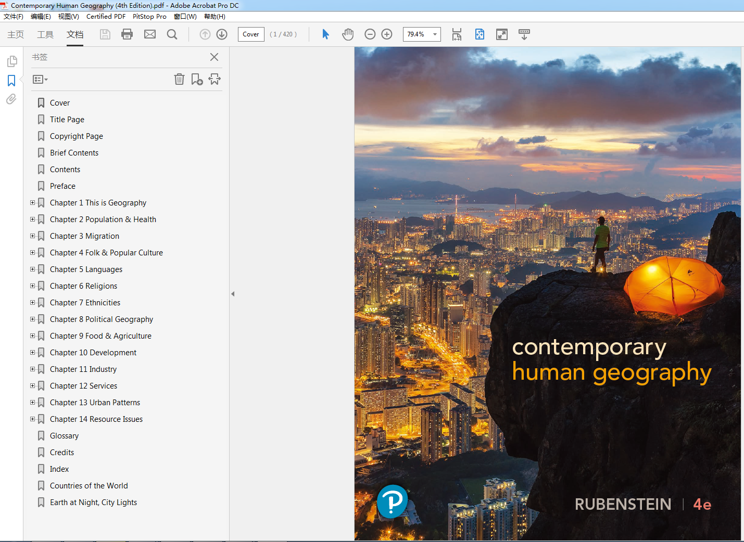This screenshot has width=744, height=542.
Task: Select Chapter 12 Services bookmark
Action: point(83,386)
